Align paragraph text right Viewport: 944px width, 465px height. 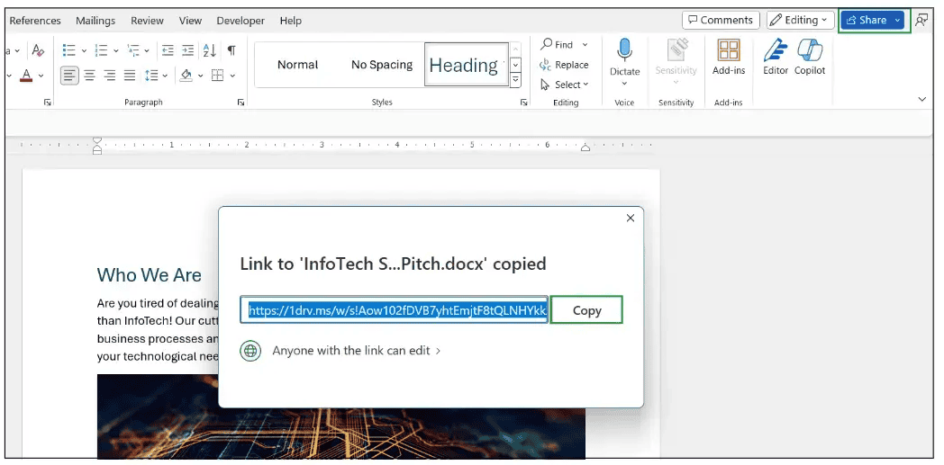(110, 75)
